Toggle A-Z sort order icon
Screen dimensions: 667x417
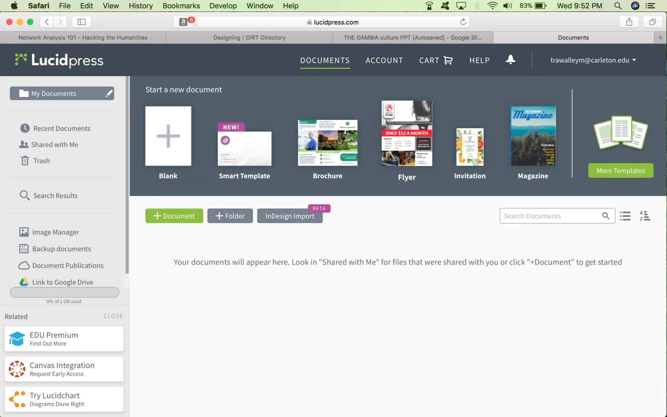pos(645,216)
